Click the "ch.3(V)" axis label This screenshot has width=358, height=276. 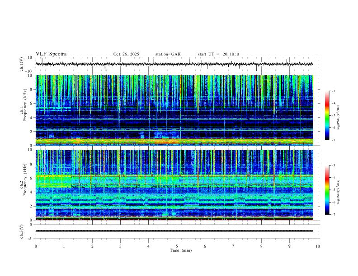coord(22,231)
